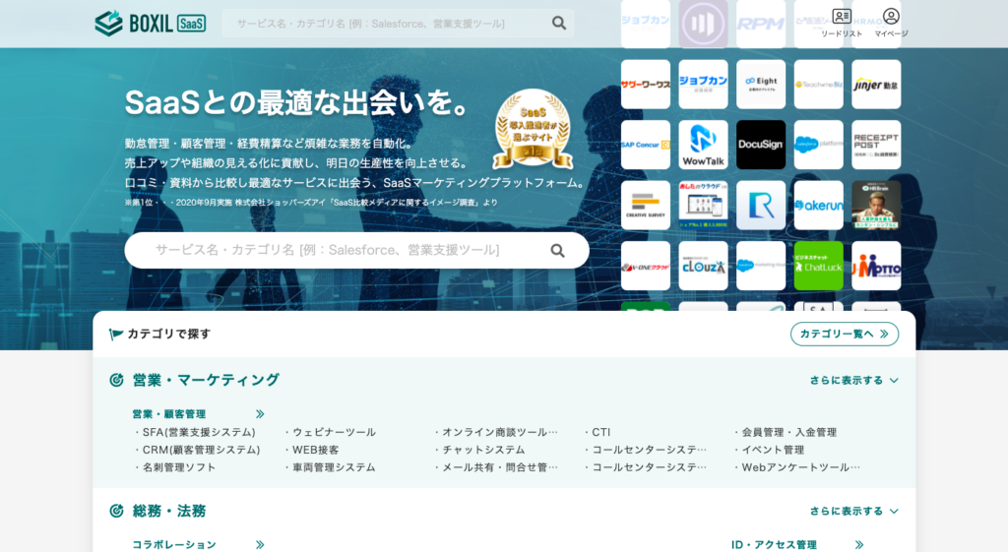Open the ChatLuck service tile
1008x552 pixels.
pos(818,266)
